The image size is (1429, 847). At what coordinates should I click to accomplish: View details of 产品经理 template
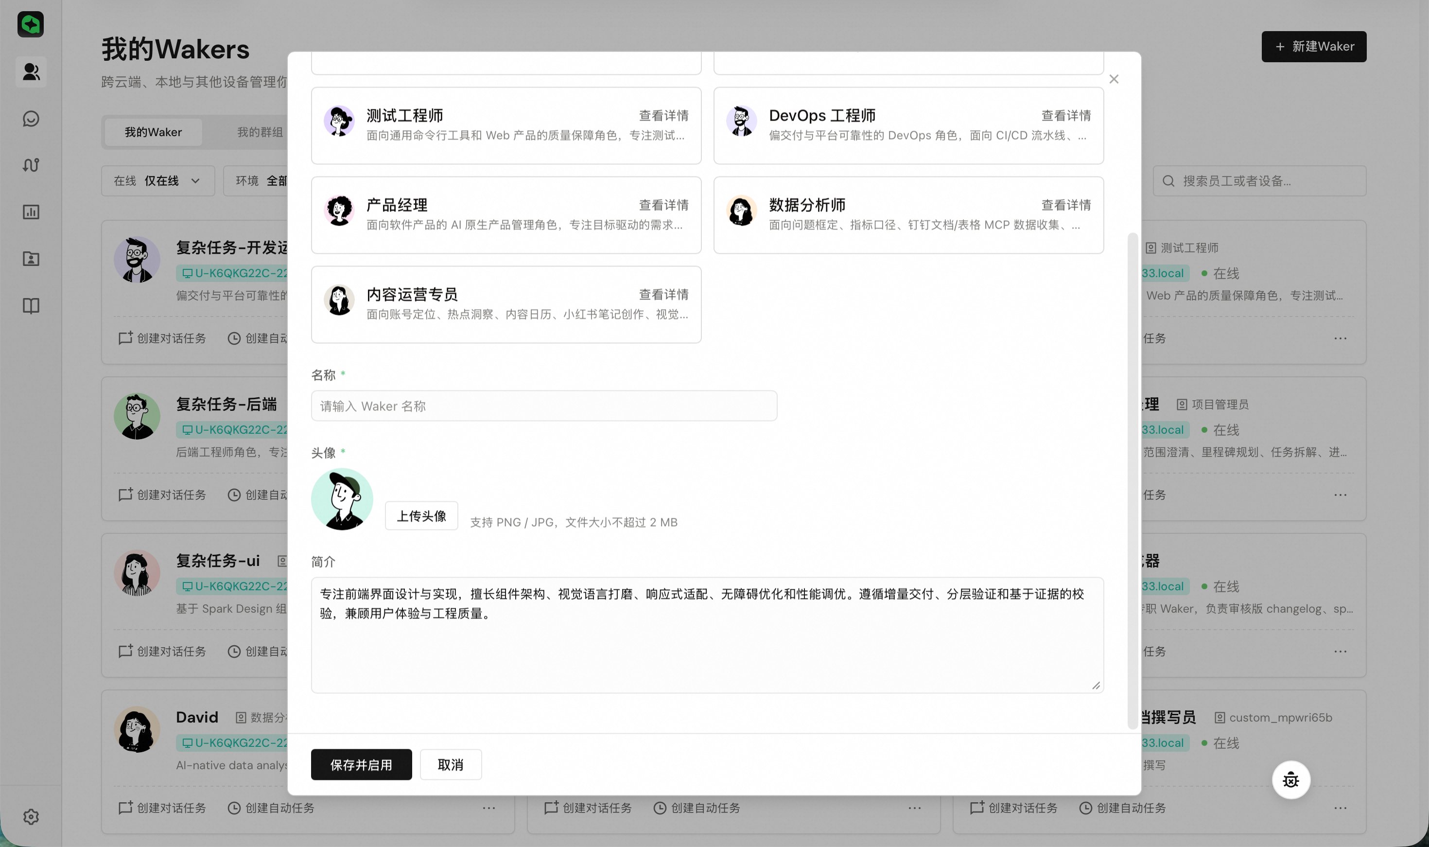pyautogui.click(x=663, y=206)
